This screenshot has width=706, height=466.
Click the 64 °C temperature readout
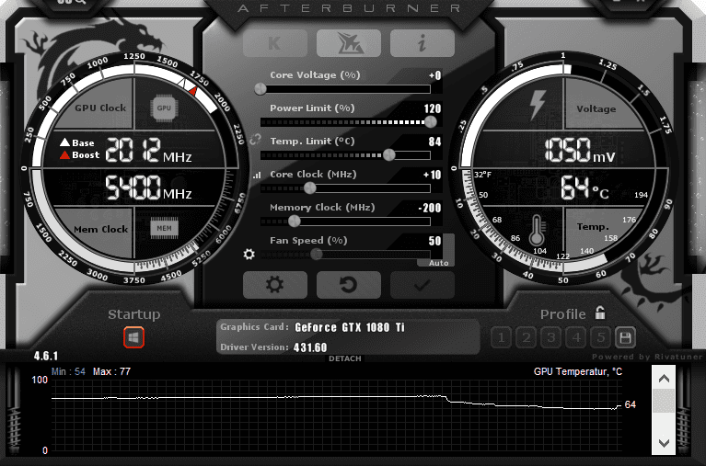584,188
